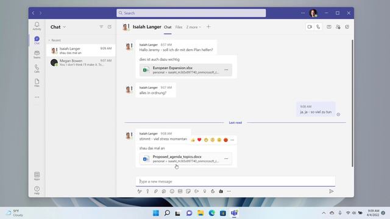Click the search box

pos(191,13)
